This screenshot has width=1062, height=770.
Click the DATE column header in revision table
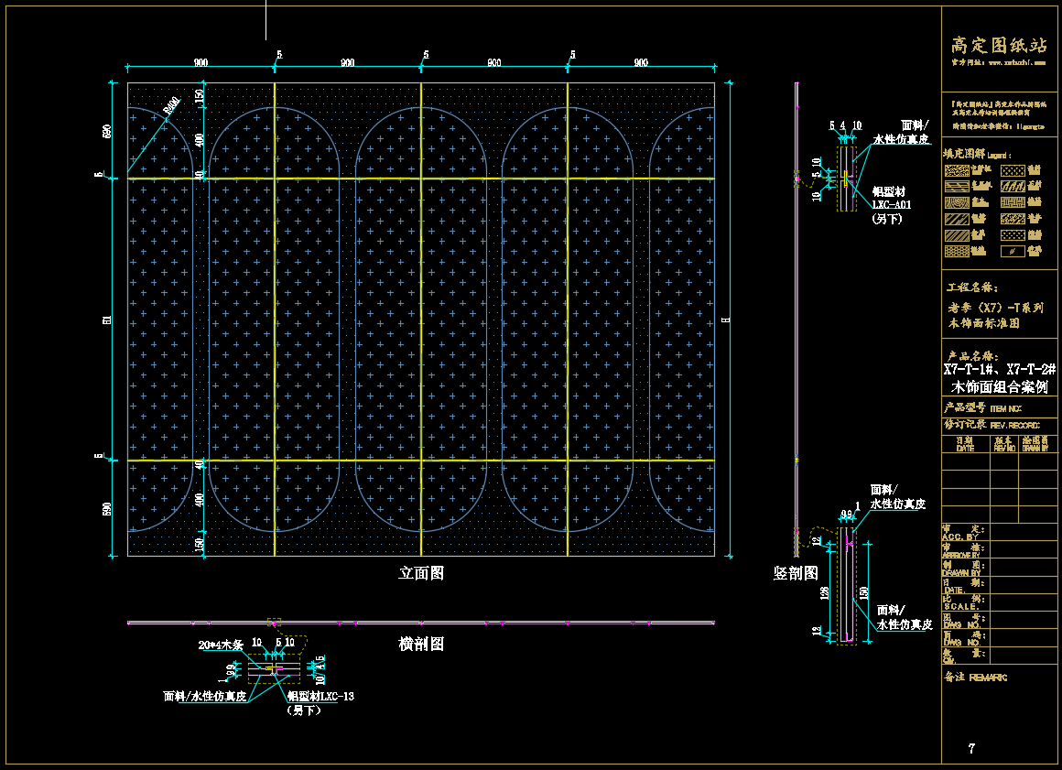point(965,444)
